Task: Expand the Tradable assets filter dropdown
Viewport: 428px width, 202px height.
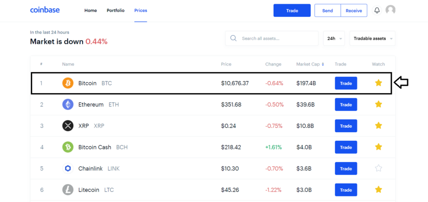Action: tap(372, 38)
